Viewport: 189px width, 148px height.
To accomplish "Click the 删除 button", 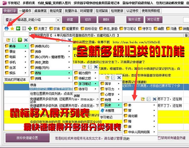I will [106, 20].
